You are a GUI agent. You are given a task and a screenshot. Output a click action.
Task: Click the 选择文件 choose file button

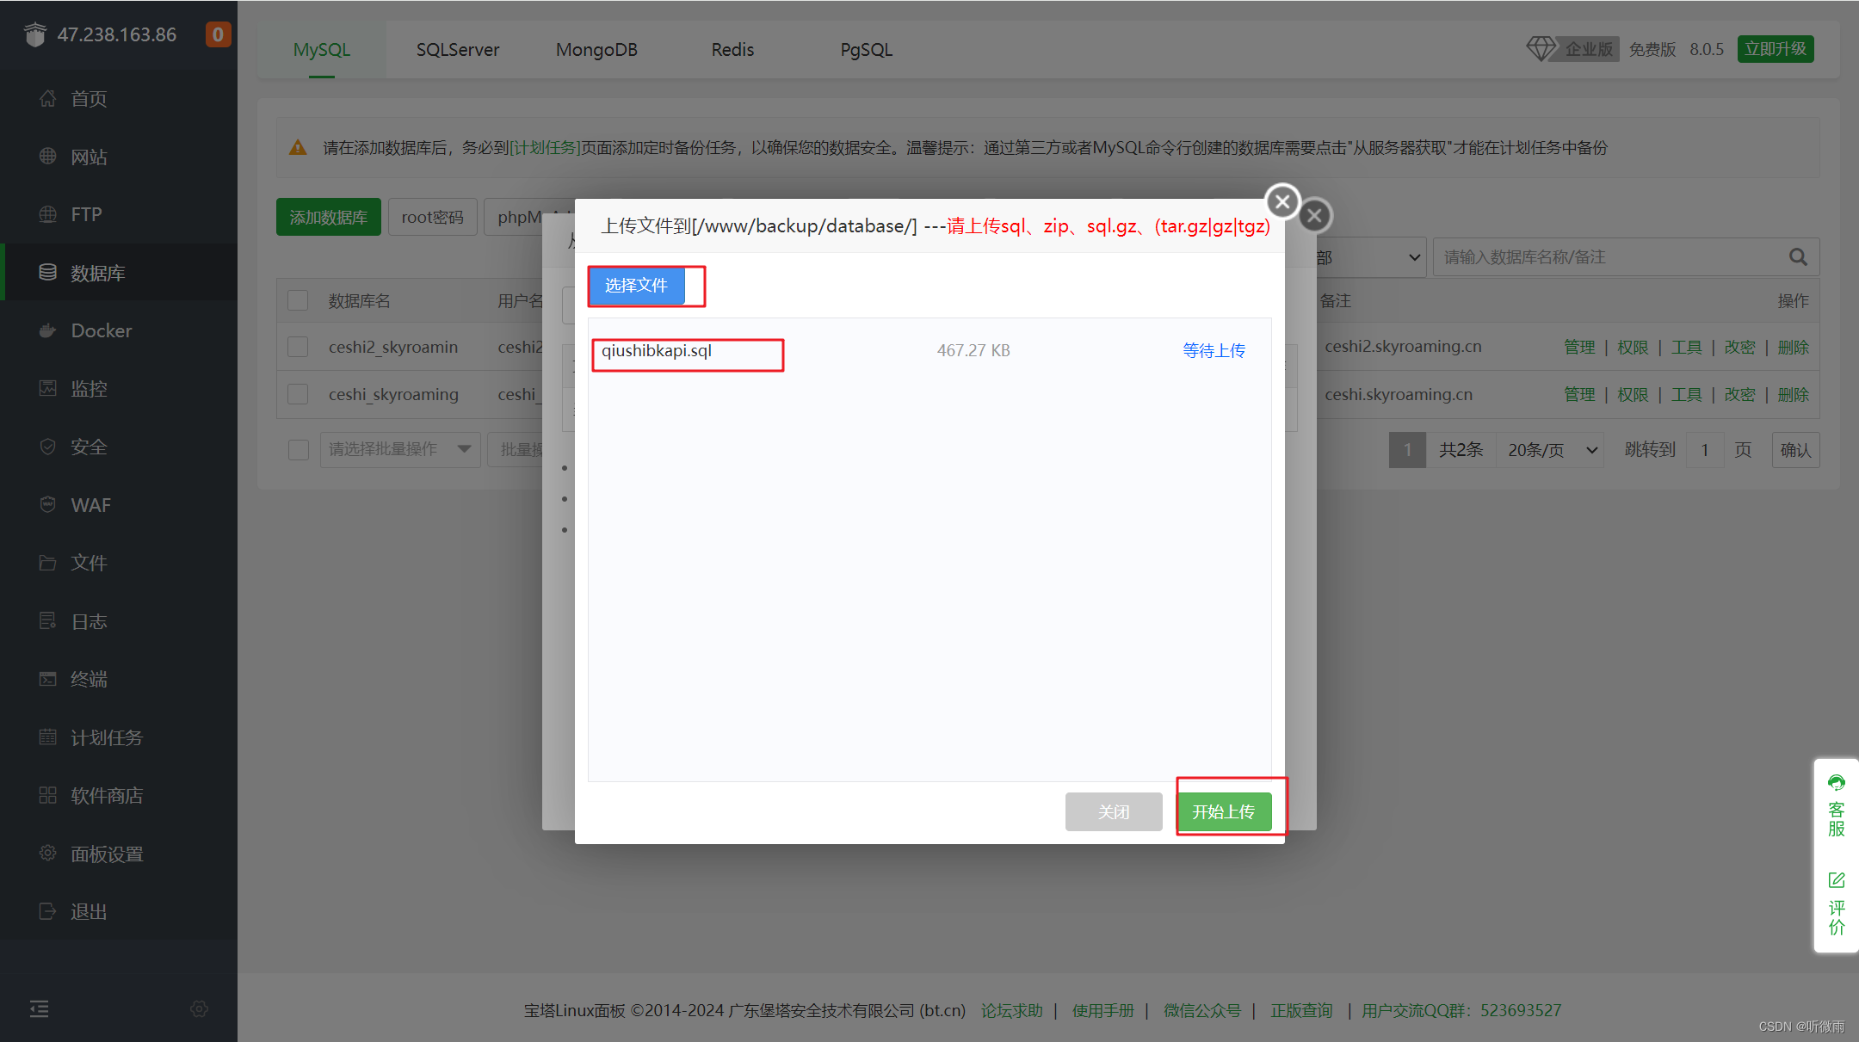coord(636,285)
